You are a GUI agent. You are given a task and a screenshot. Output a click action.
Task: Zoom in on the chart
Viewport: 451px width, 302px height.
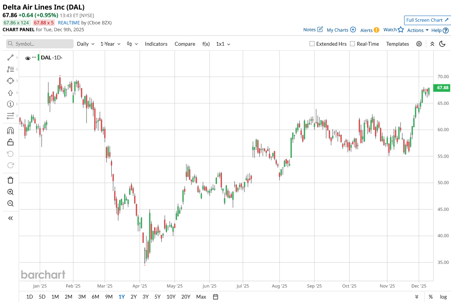(10, 192)
